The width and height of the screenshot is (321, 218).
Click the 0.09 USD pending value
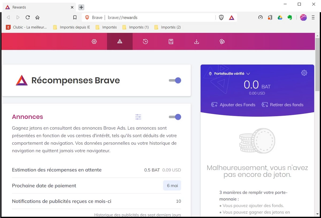[171, 170]
